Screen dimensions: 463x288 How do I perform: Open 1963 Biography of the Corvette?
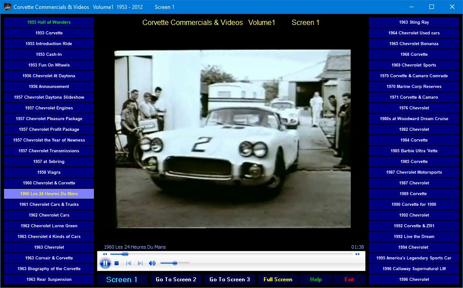pos(49,268)
